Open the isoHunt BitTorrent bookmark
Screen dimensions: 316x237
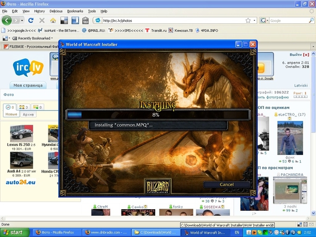pyautogui.click(x=59, y=31)
